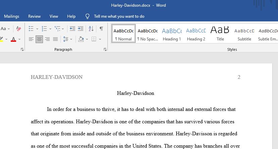
Task: Open the Change Case Aa menu
Action: tap(5, 29)
